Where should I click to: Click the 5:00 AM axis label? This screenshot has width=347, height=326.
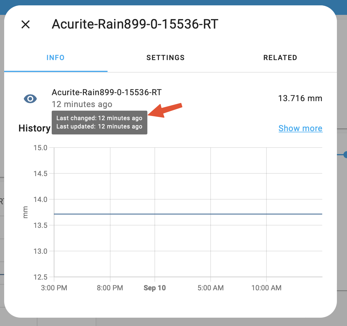tap(211, 288)
